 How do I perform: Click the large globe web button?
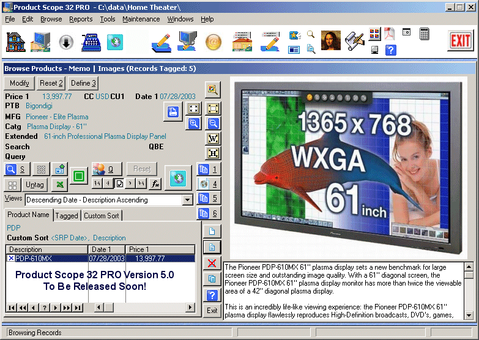pyautogui.click(x=178, y=178)
